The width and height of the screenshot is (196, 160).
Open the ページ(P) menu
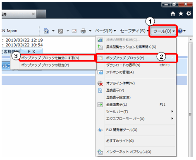[105, 31]
